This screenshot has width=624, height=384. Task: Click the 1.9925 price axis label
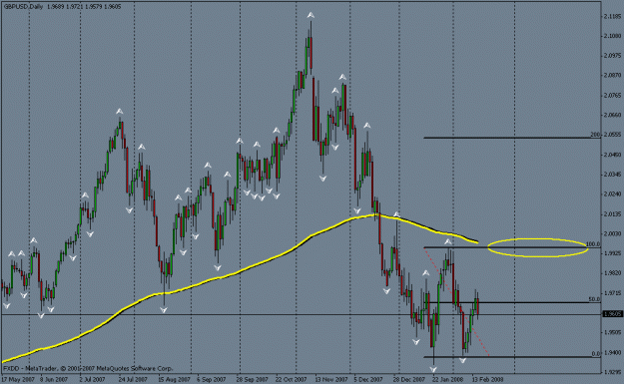pos(612,253)
